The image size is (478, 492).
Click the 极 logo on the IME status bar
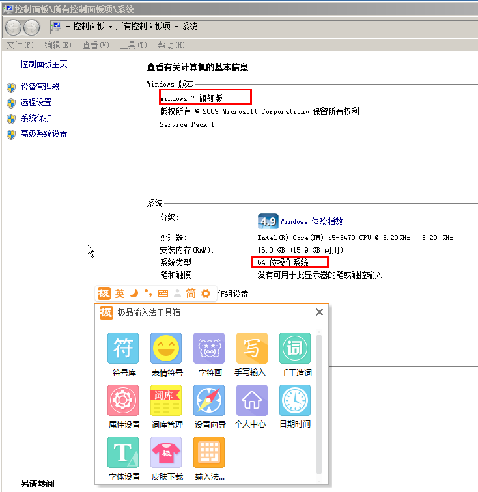[104, 294]
